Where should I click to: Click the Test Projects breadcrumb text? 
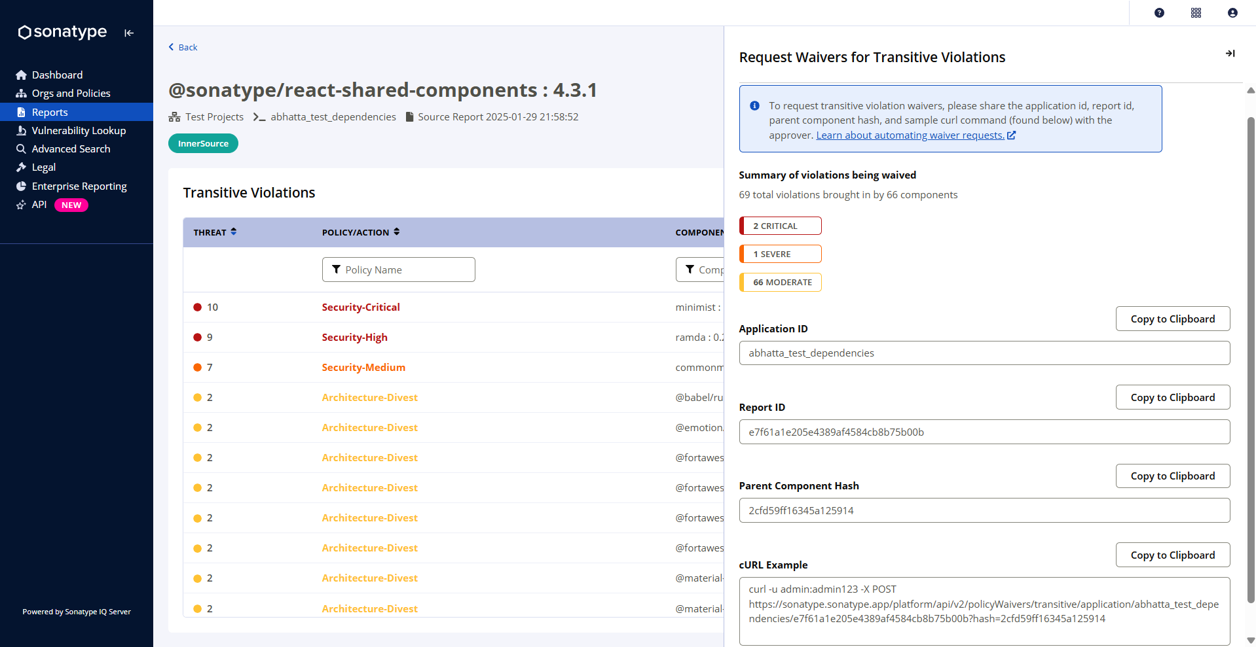coord(214,117)
